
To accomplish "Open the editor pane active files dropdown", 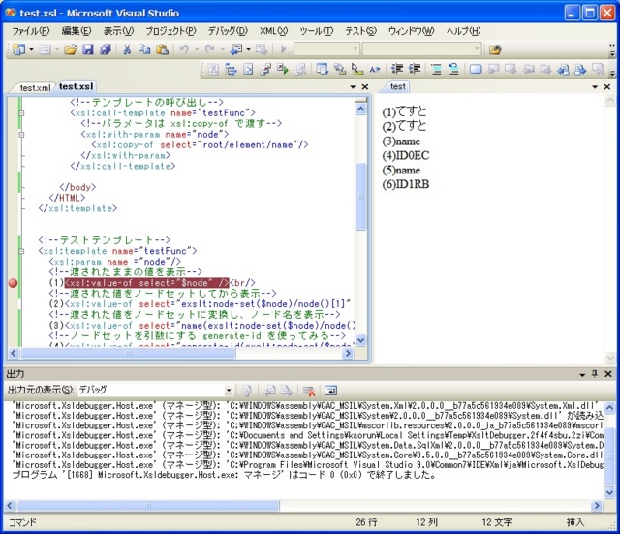I will coord(353,86).
